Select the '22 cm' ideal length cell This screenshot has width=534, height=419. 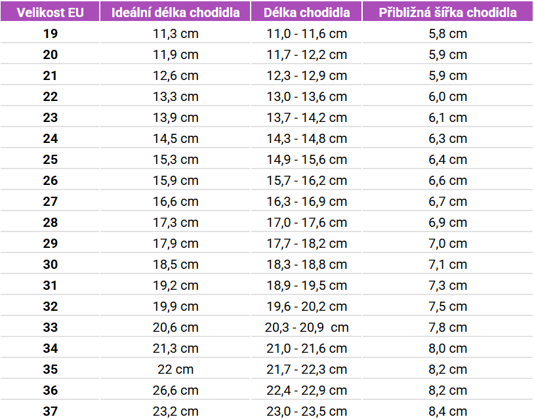[175, 369]
